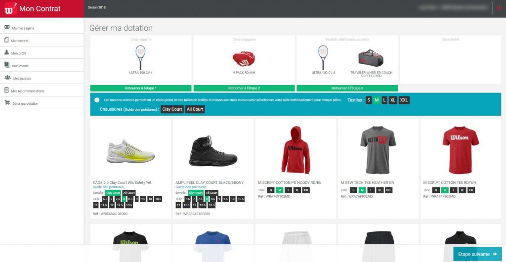
Task: Click the TRAVELER WHEELED COACH DUFFEL image
Action: click(x=371, y=57)
